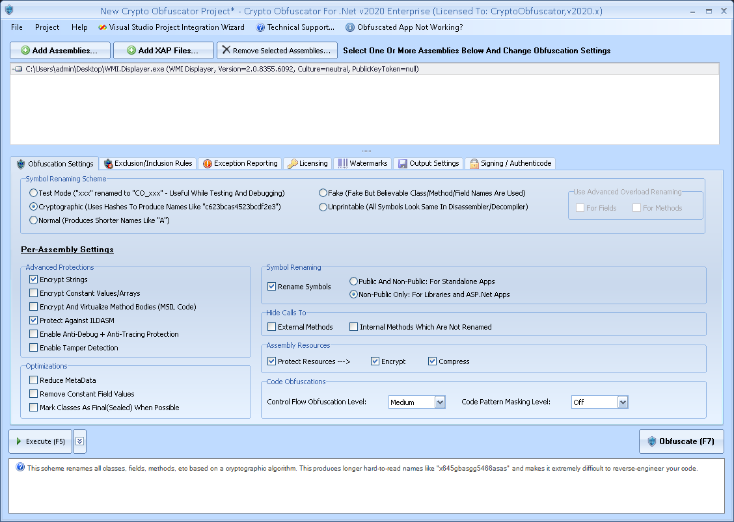Click the blue info icon beside Obfuscated App Not Working
This screenshot has width=734, height=522.
[349, 27]
